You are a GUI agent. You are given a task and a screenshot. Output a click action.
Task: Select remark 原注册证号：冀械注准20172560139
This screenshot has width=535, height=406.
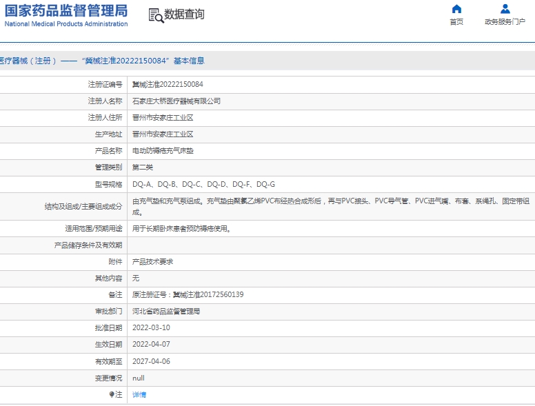(188, 294)
